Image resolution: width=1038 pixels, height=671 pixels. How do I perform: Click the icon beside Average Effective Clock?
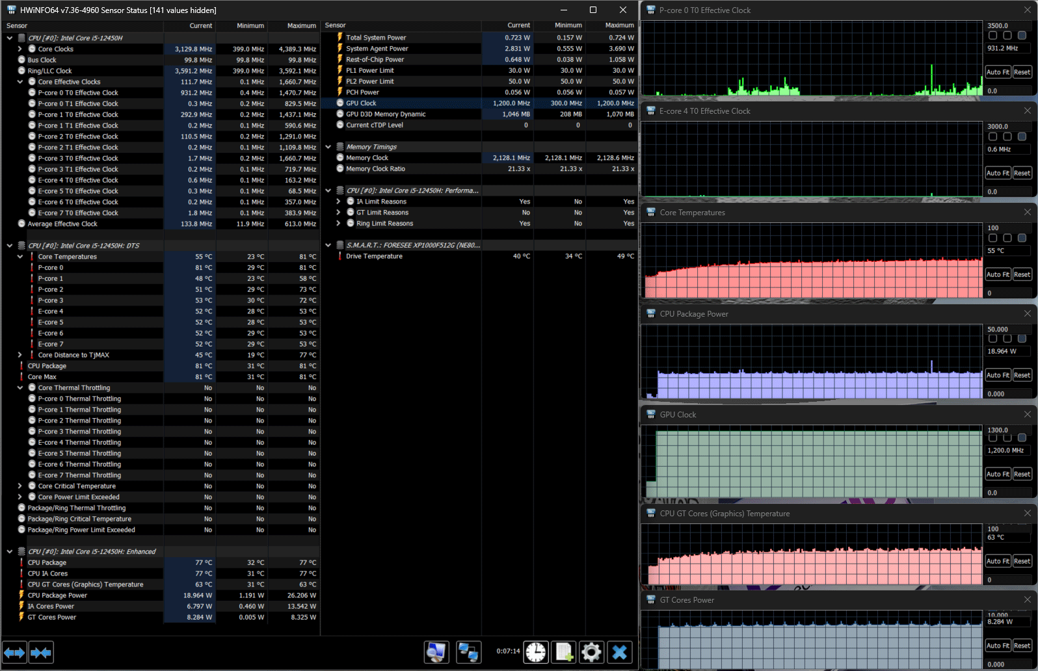[x=21, y=224]
